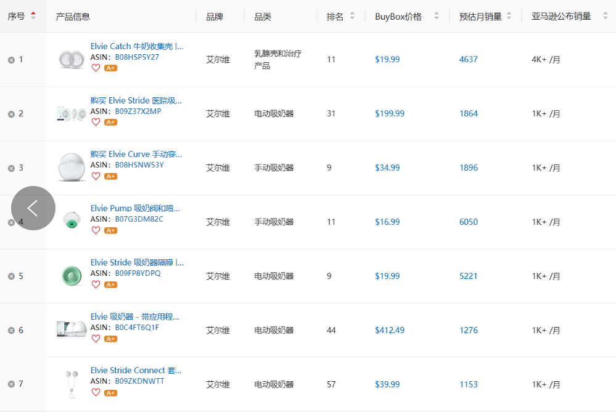
Task: Favorite the Elvie Catch product heart
Action: [x=96, y=68]
